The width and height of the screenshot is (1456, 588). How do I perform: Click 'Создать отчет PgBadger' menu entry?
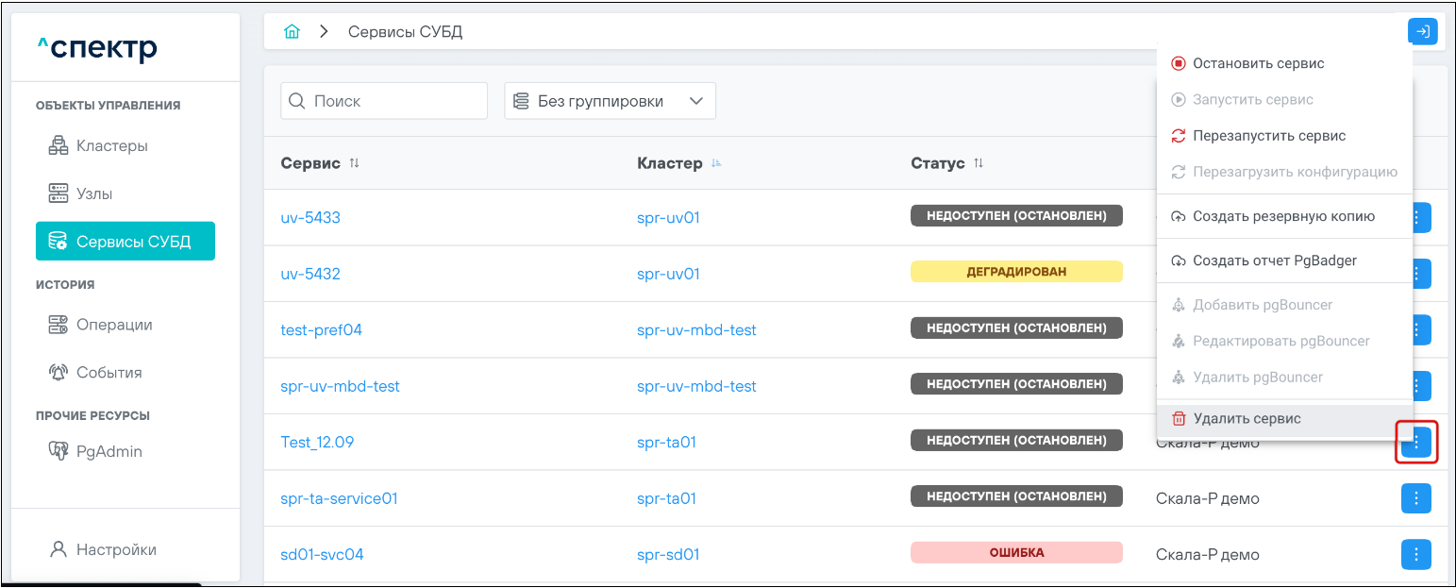click(1274, 260)
